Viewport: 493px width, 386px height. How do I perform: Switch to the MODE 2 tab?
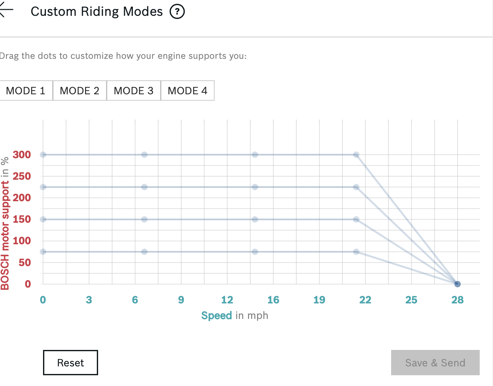click(x=79, y=91)
